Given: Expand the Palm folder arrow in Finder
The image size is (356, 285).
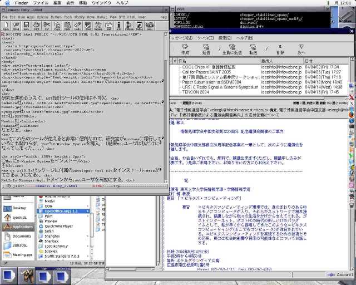Looking at the screenshot, I should pyautogui.click(x=88, y=216).
